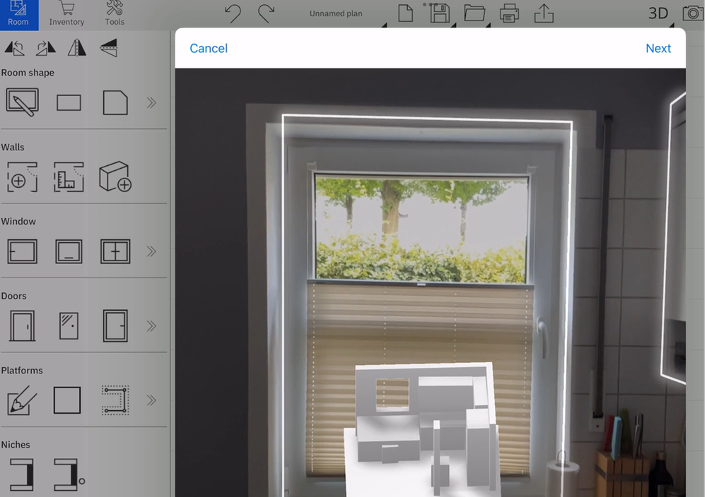Select the wall measurement tool
The height and width of the screenshot is (497, 707).
[x=69, y=177]
